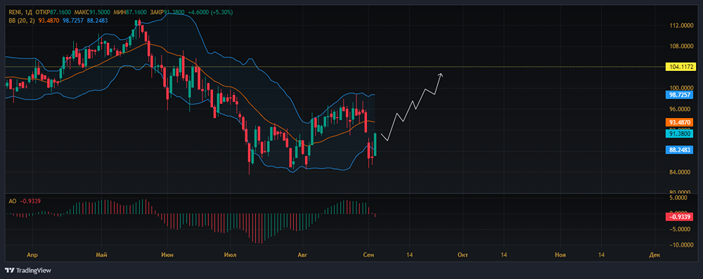Click the 100.0000 price scale tick

(x=681, y=88)
